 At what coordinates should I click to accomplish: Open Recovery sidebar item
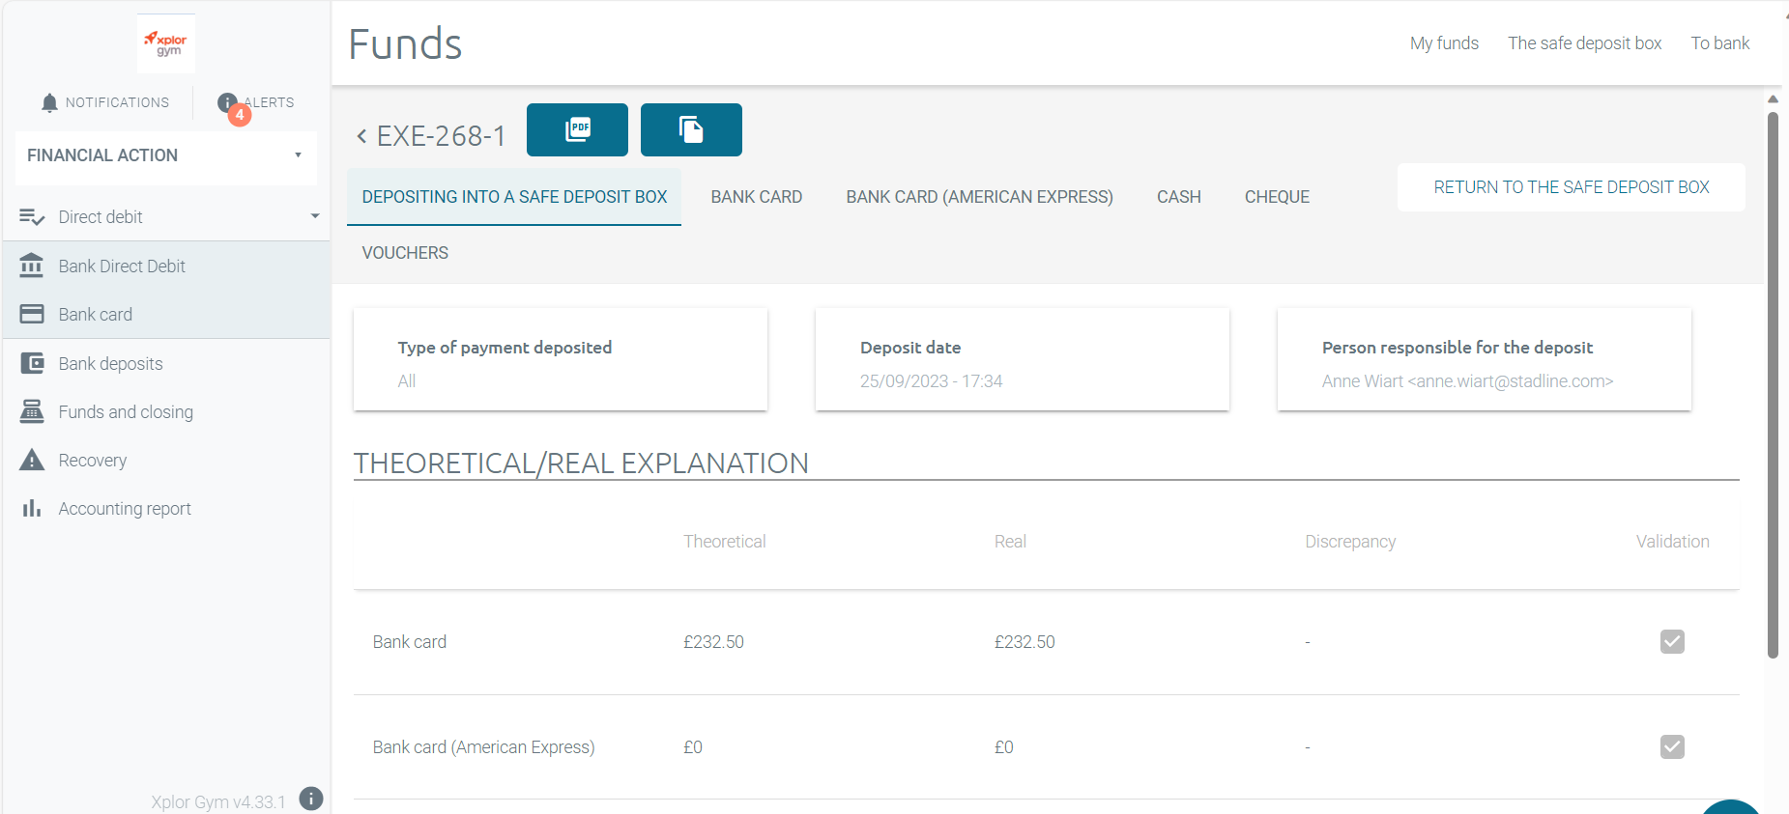(x=166, y=460)
